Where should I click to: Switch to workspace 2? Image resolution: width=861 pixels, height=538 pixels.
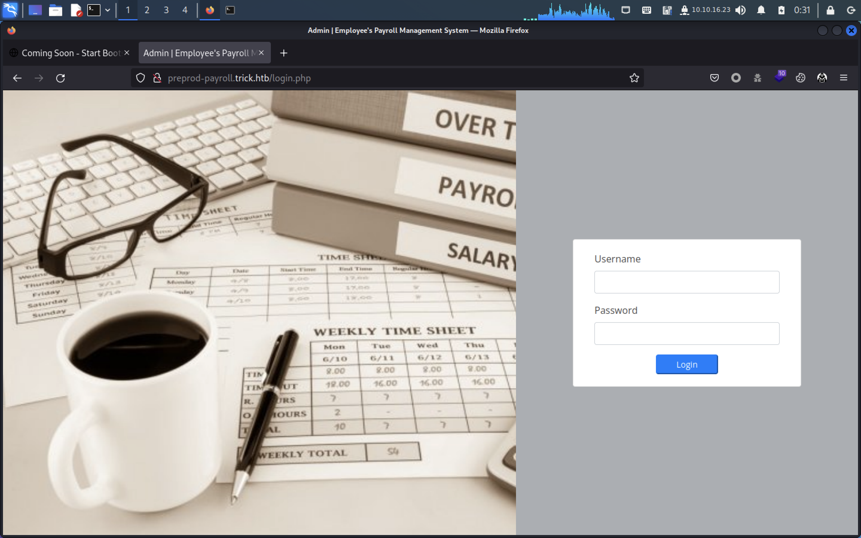[x=147, y=10]
